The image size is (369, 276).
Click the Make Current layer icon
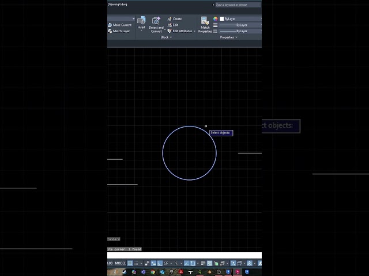[110, 25]
